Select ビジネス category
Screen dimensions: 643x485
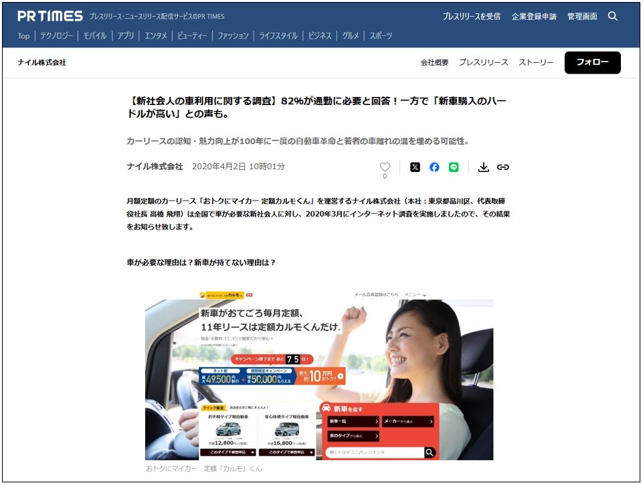click(x=319, y=36)
